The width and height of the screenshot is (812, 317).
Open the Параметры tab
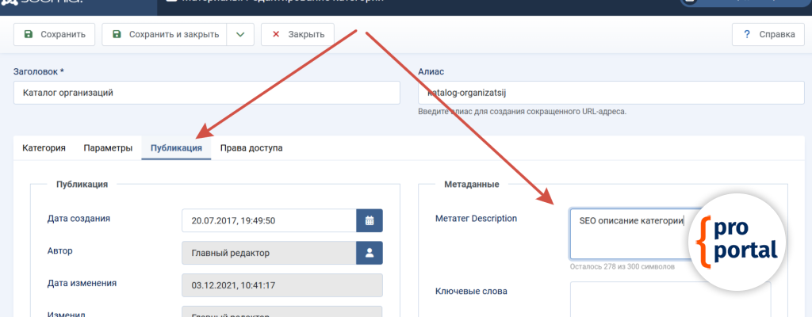(x=108, y=148)
